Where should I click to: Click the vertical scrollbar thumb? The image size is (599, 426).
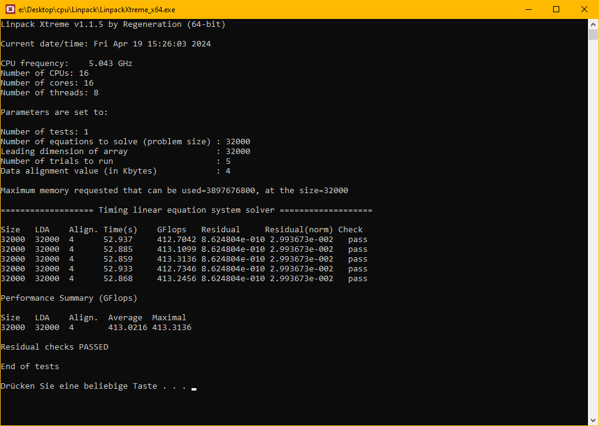point(593,34)
